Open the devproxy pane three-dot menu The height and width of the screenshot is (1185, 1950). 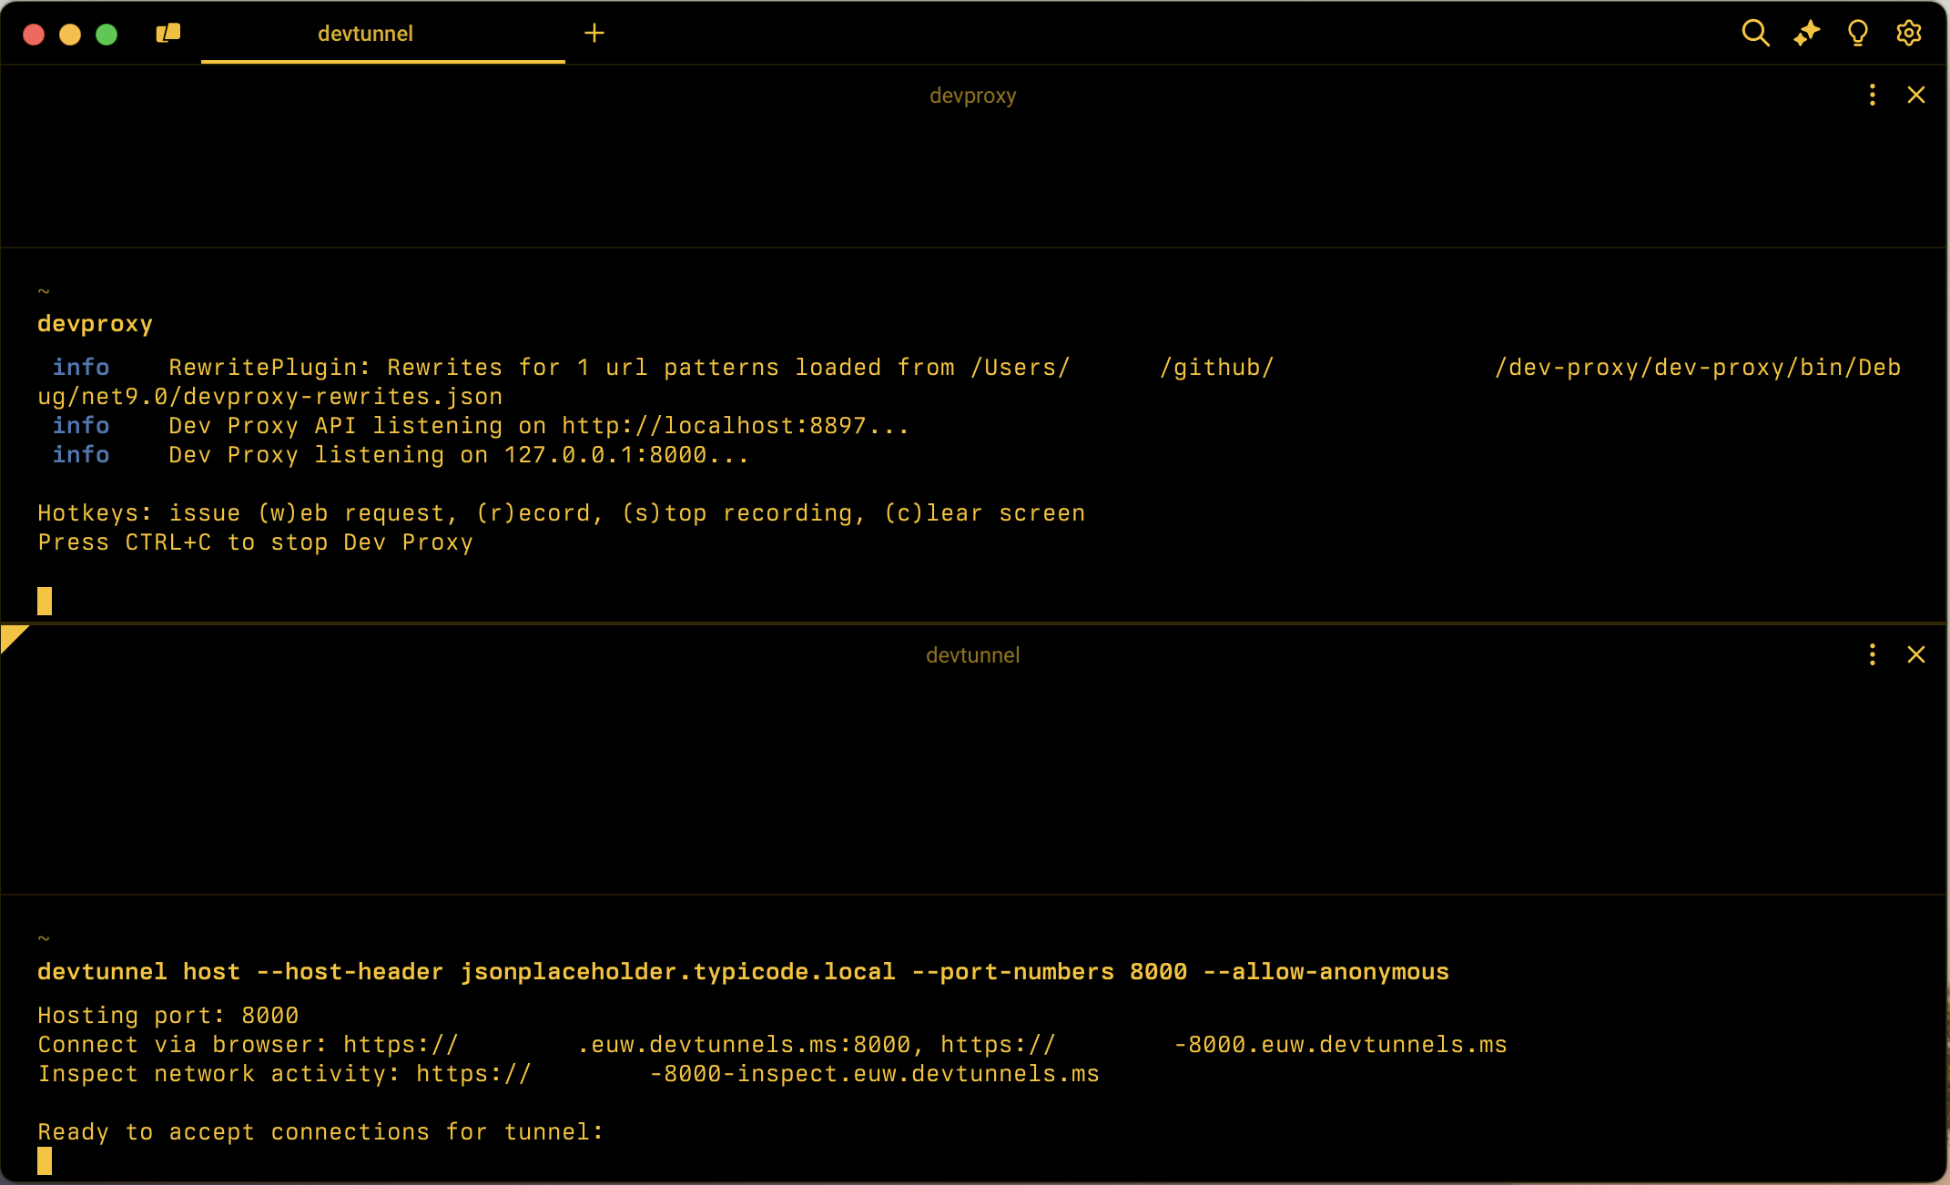[x=1872, y=95]
